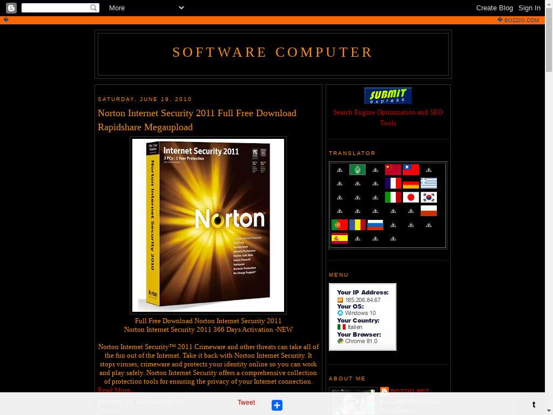553x415 pixels.
Task: Select the China flag in Translator
Action: 393,170
